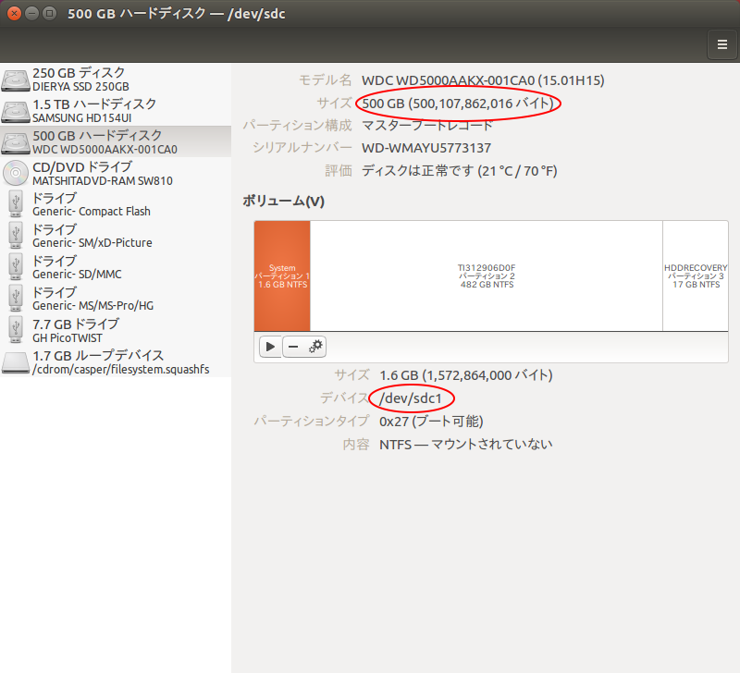Click 'Generic- MS/MS-Pro/HG' list text
740x673 pixels.
pyautogui.click(x=93, y=306)
